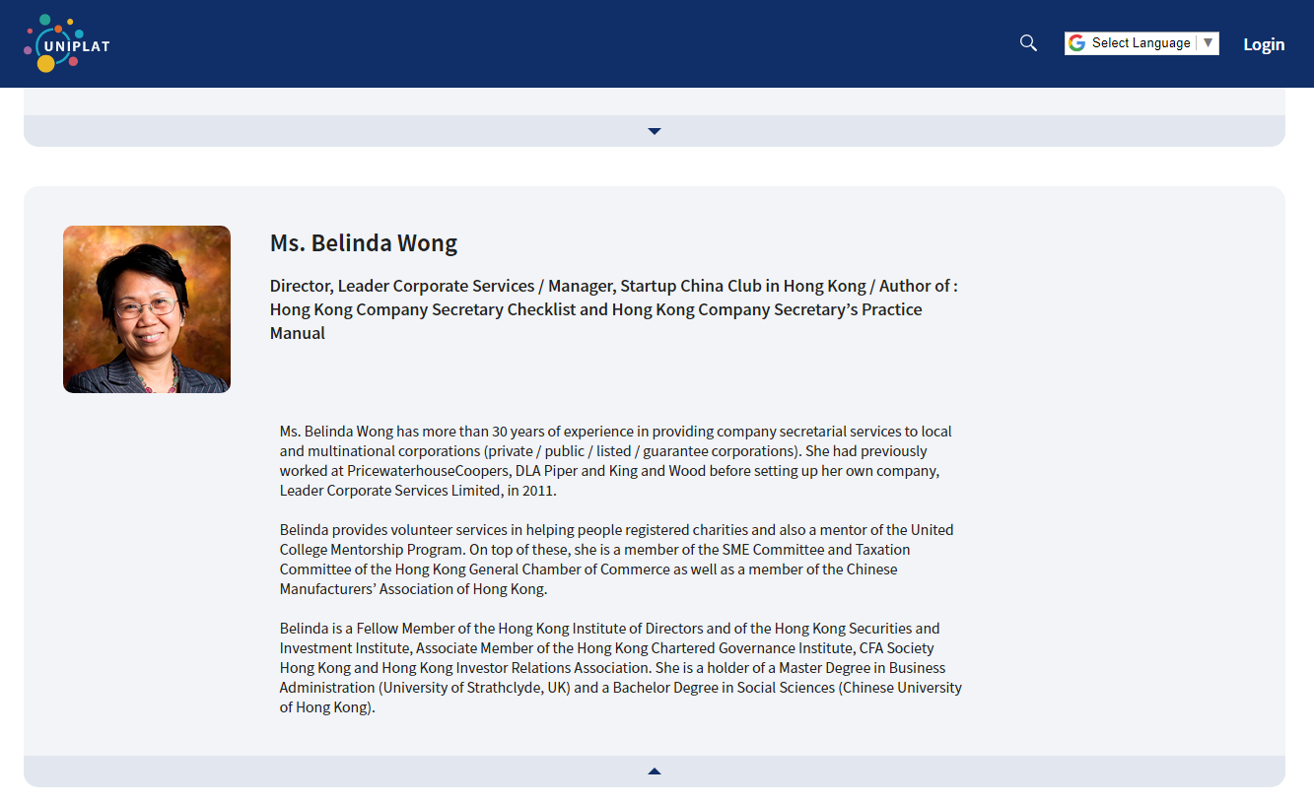Open the Select Language dropdown
Viewport: 1314px width, 804px height.
click(1141, 43)
